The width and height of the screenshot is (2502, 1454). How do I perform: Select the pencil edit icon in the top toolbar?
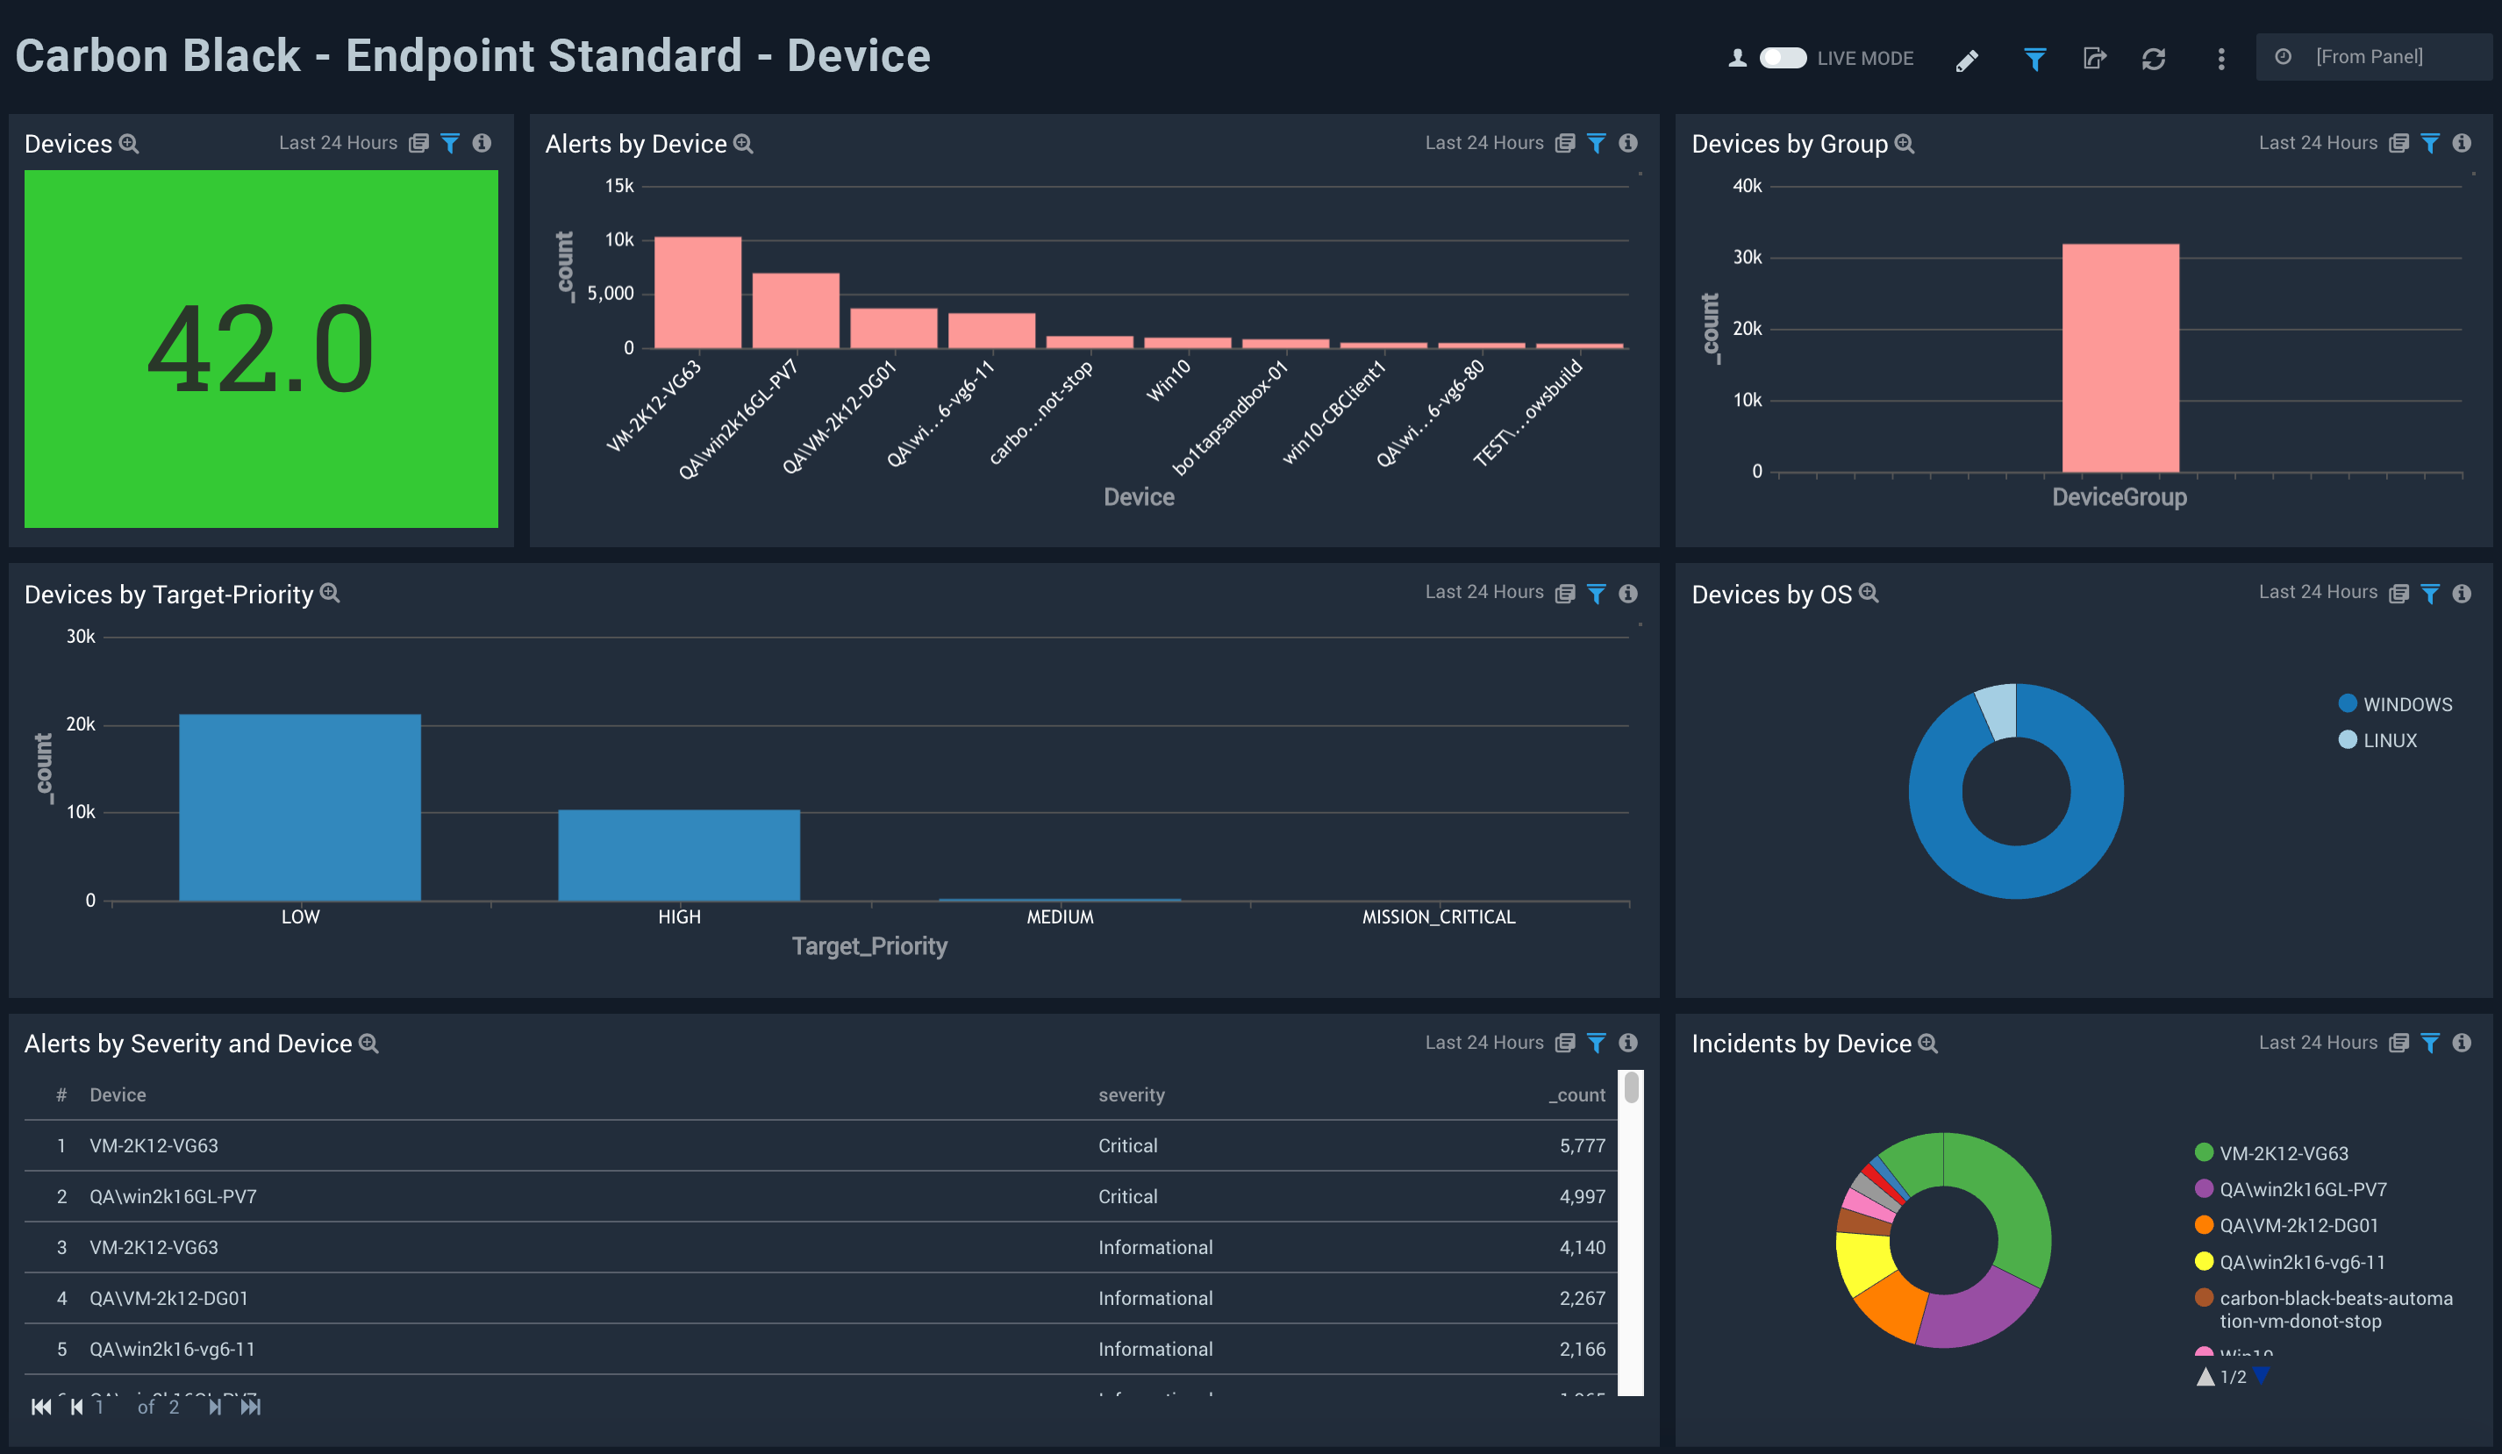point(1967,60)
